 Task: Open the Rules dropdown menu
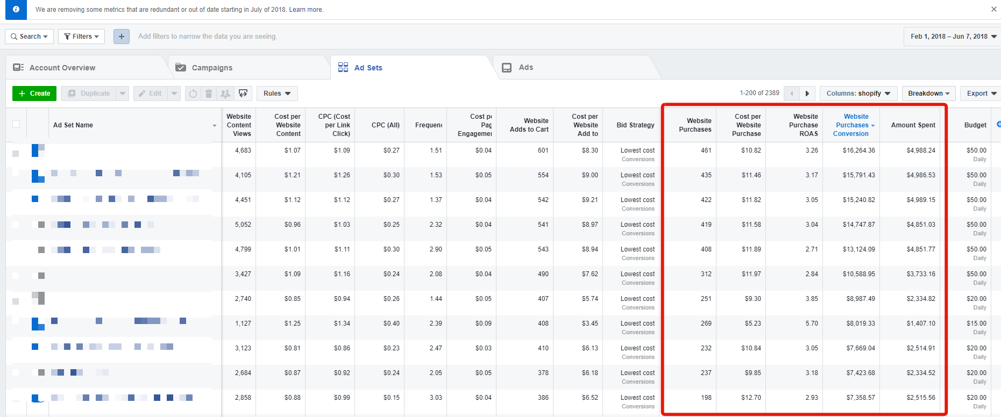[x=277, y=94]
